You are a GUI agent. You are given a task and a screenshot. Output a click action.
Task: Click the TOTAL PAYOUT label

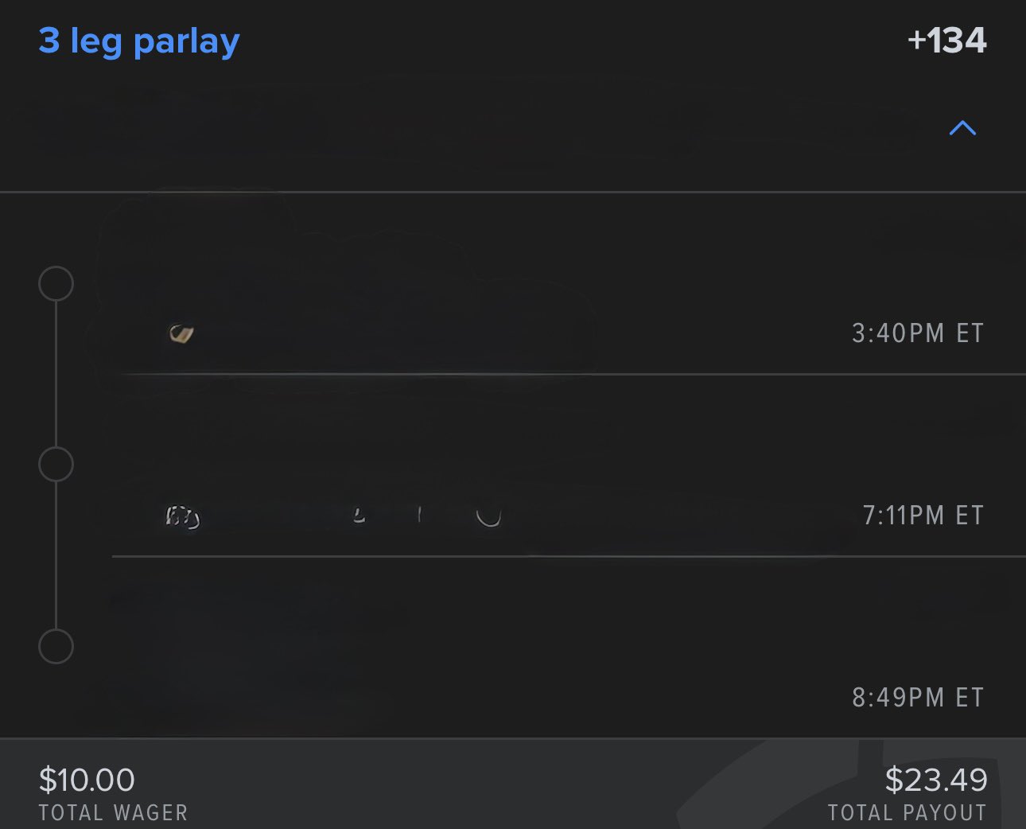click(x=907, y=813)
